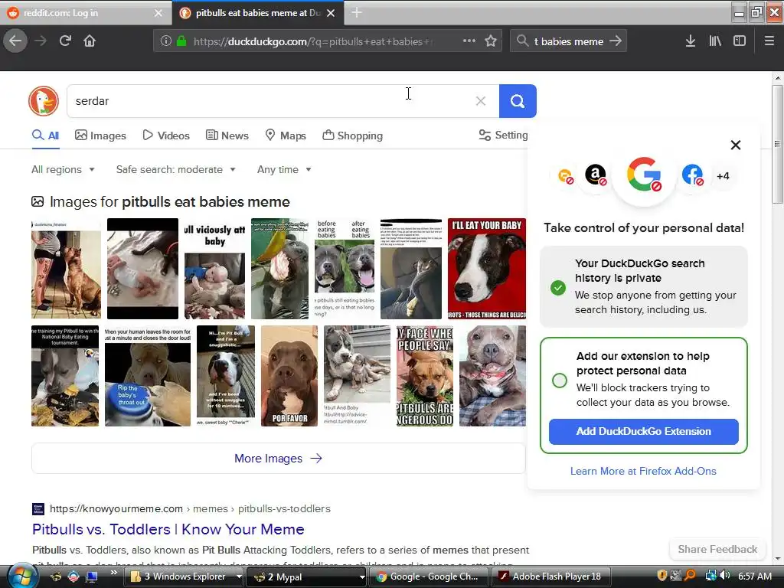Switch to the Shopping tab
This screenshot has height=588, width=784.
click(352, 136)
